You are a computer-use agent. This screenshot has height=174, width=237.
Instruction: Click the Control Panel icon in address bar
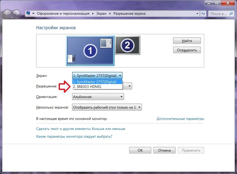pos(28,13)
